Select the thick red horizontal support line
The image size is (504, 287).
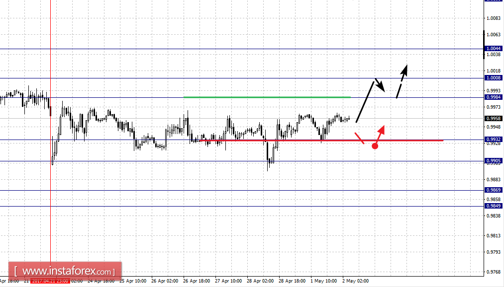coord(321,140)
